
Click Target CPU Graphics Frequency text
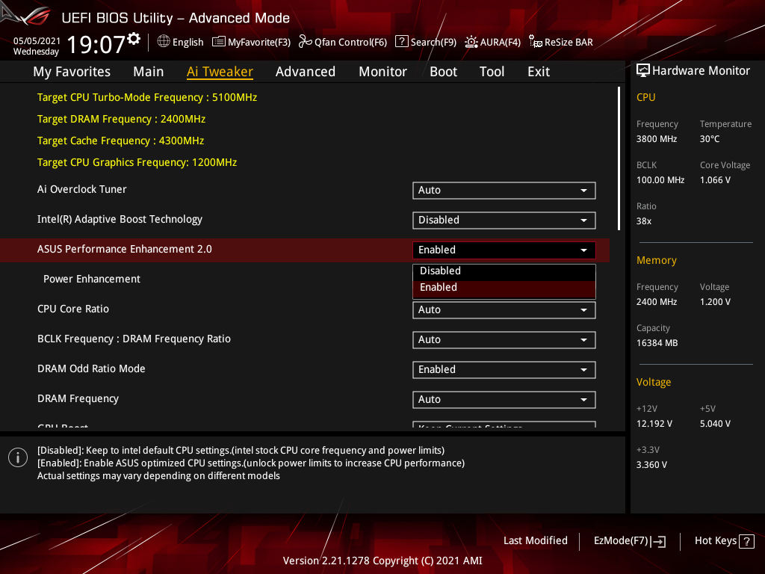[x=137, y=162]
